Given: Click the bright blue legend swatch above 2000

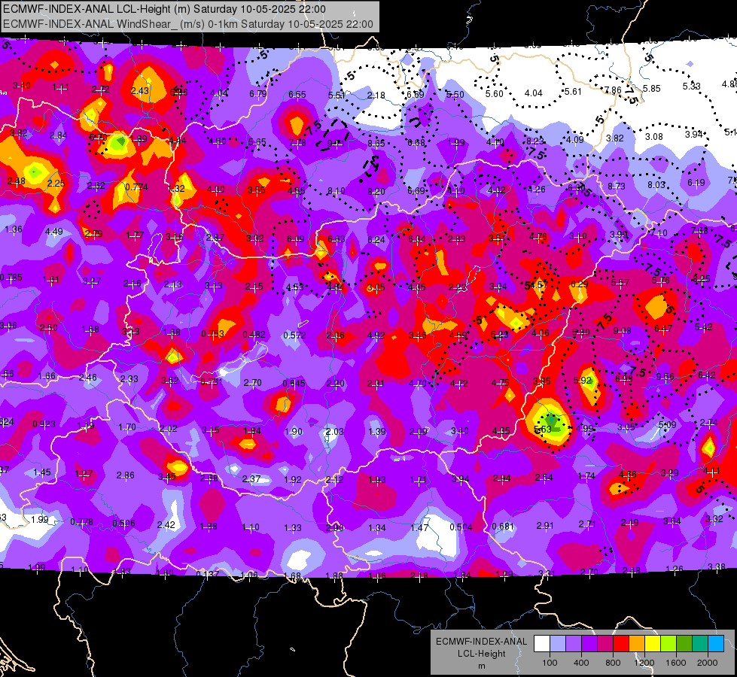Looking at the screenshot, I should 716,643.
